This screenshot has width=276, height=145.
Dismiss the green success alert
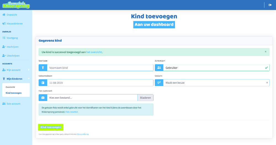[x=266, y=52]
